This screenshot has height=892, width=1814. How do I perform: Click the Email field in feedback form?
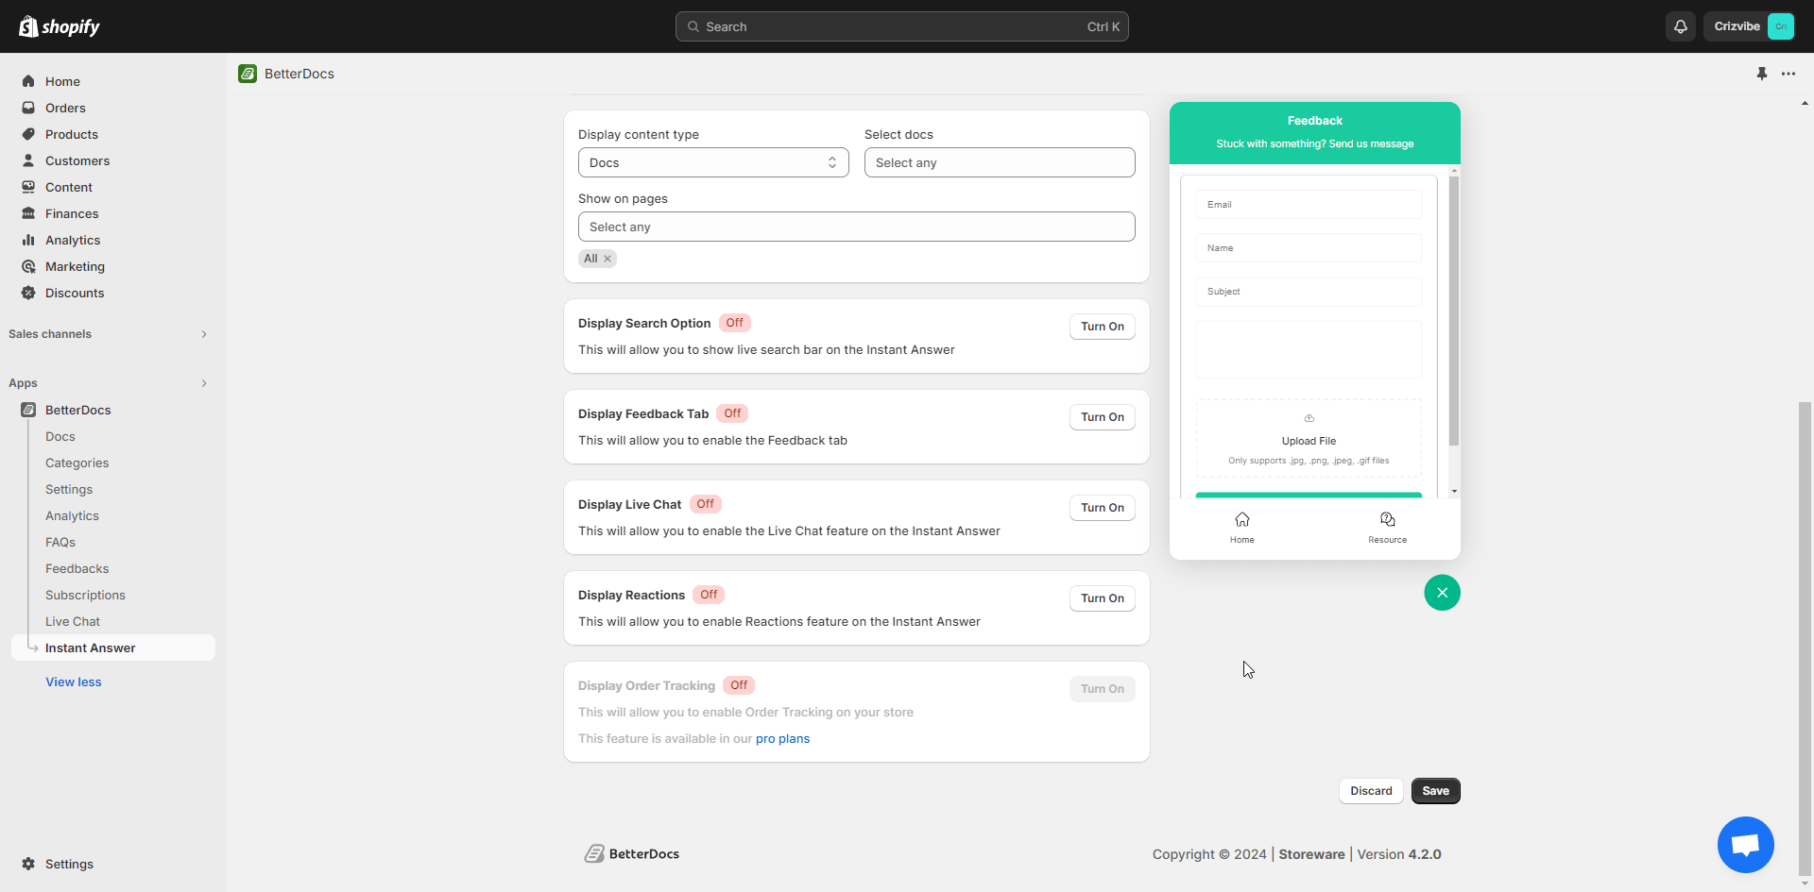pyautogui.click(x=1309, y=204)
